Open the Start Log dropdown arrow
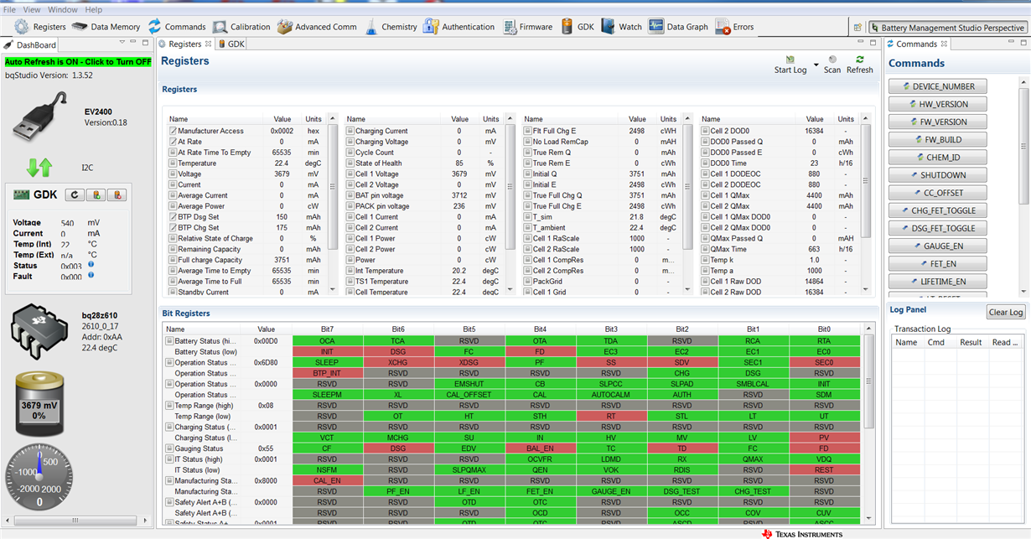This screenshot has height=539, width=1031. click(816, 67)
